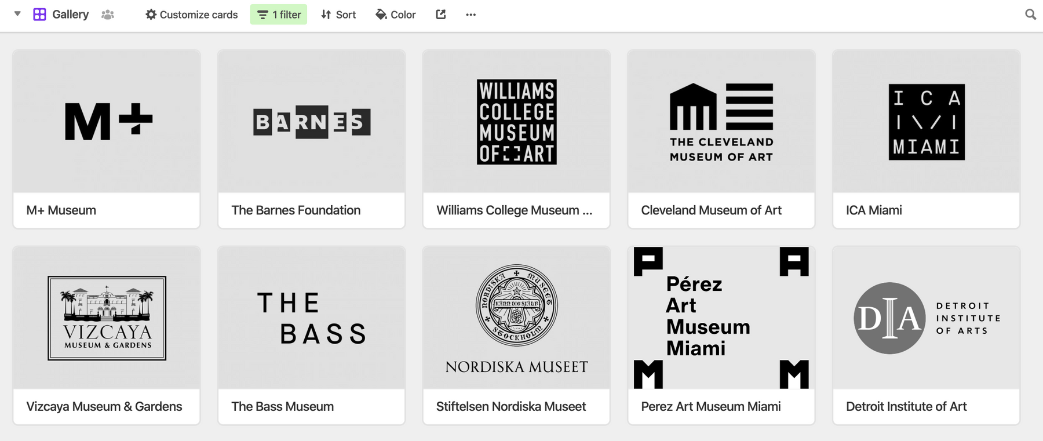1043x441 pixels.
Task: Open the Color options
Action: point(396,14)
